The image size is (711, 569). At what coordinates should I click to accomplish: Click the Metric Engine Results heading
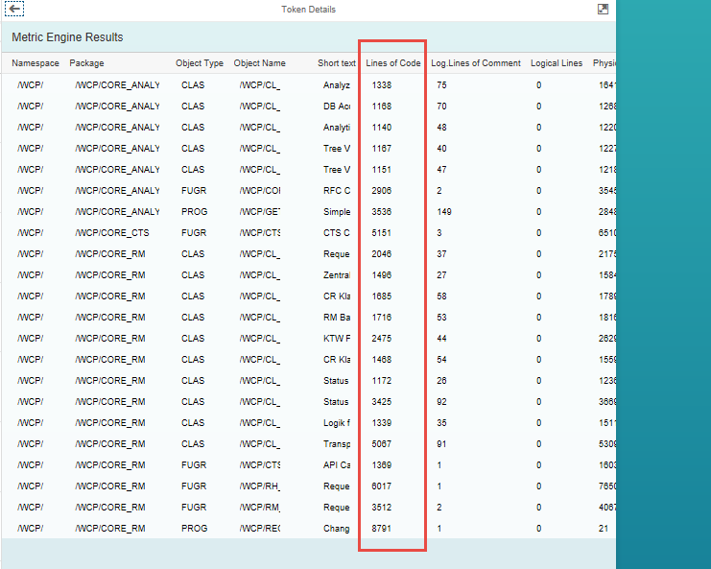[67, 37]
